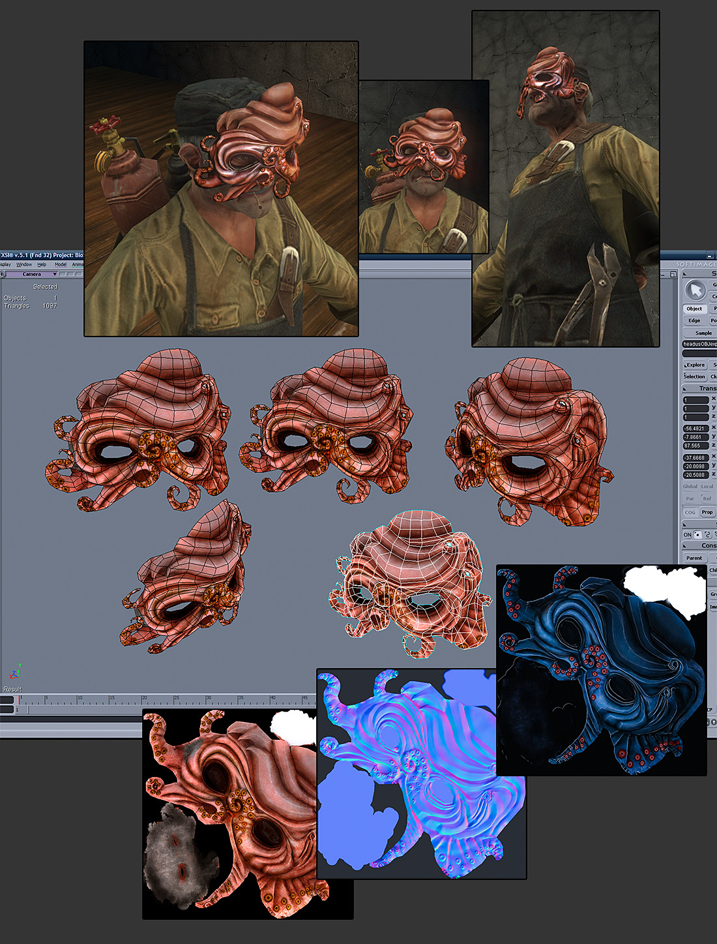
Task: Open the tall low-angle character render thumbnail
Action: [566, 178]
